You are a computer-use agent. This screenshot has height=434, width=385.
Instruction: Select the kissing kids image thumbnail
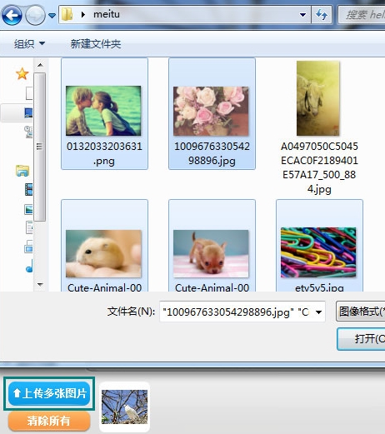(103, 111)
